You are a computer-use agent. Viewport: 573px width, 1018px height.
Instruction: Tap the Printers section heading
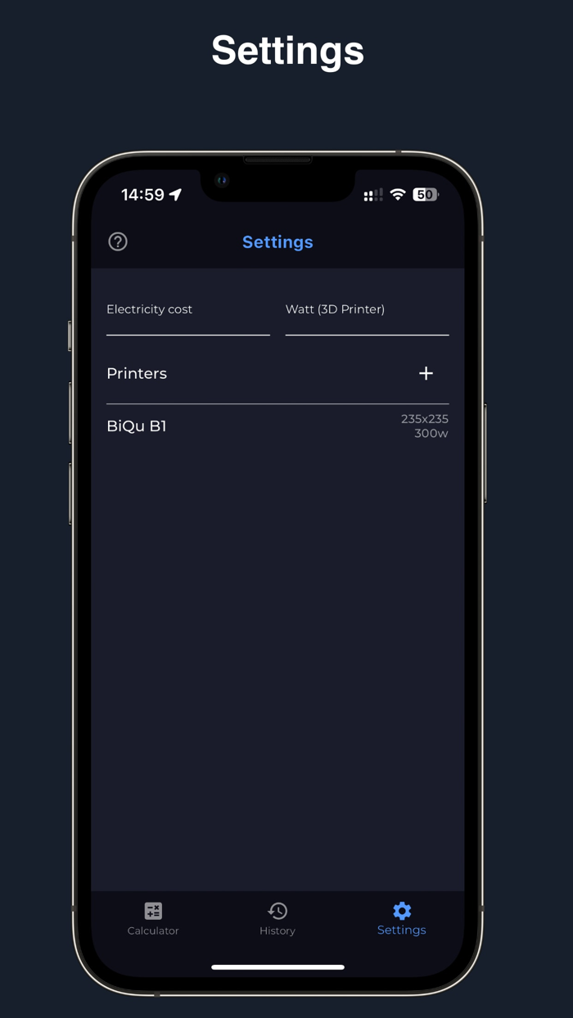point(137,373)
